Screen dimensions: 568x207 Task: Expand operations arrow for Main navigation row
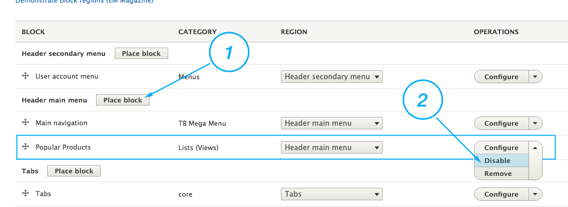(x=535, y=123)
